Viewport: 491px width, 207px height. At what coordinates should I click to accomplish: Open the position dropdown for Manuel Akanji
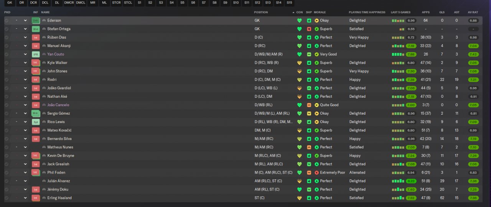26,46
